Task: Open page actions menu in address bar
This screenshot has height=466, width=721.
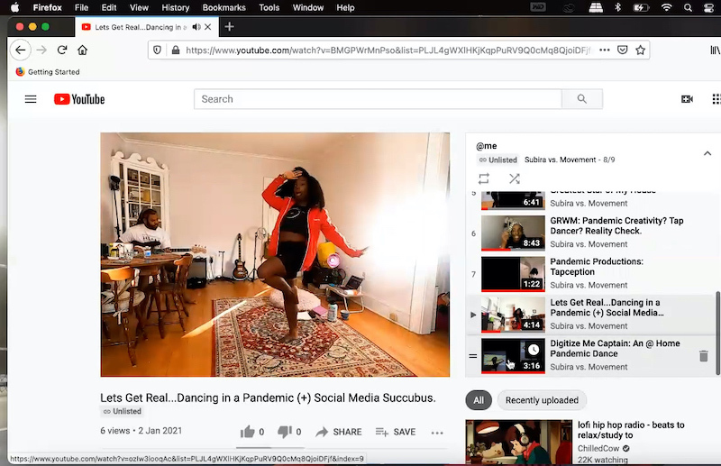Action: pos(604,50)
